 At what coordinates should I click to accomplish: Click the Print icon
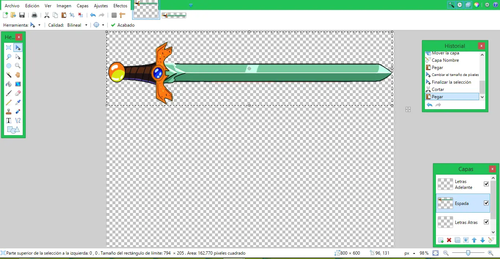34,15
